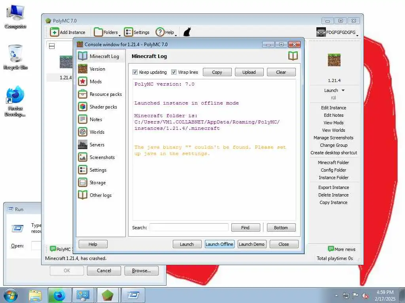Click the Worlds globe icon

click(x=83, y=132)
